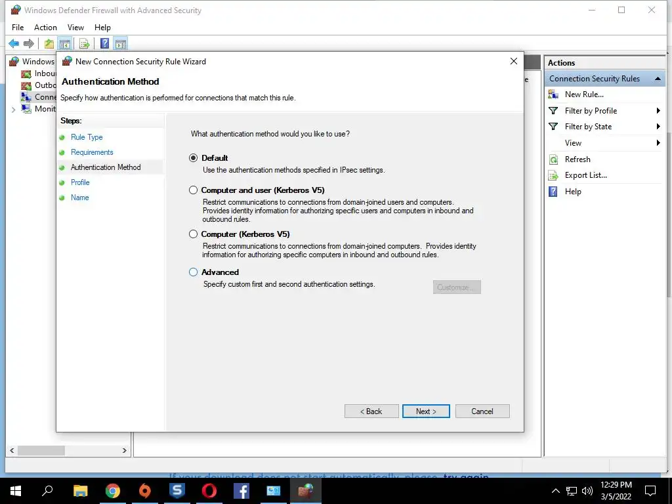Toggle the Show/Hide Console Tree toolbar icon
Screen dimensions: 672x504
(x=65, y=43)
